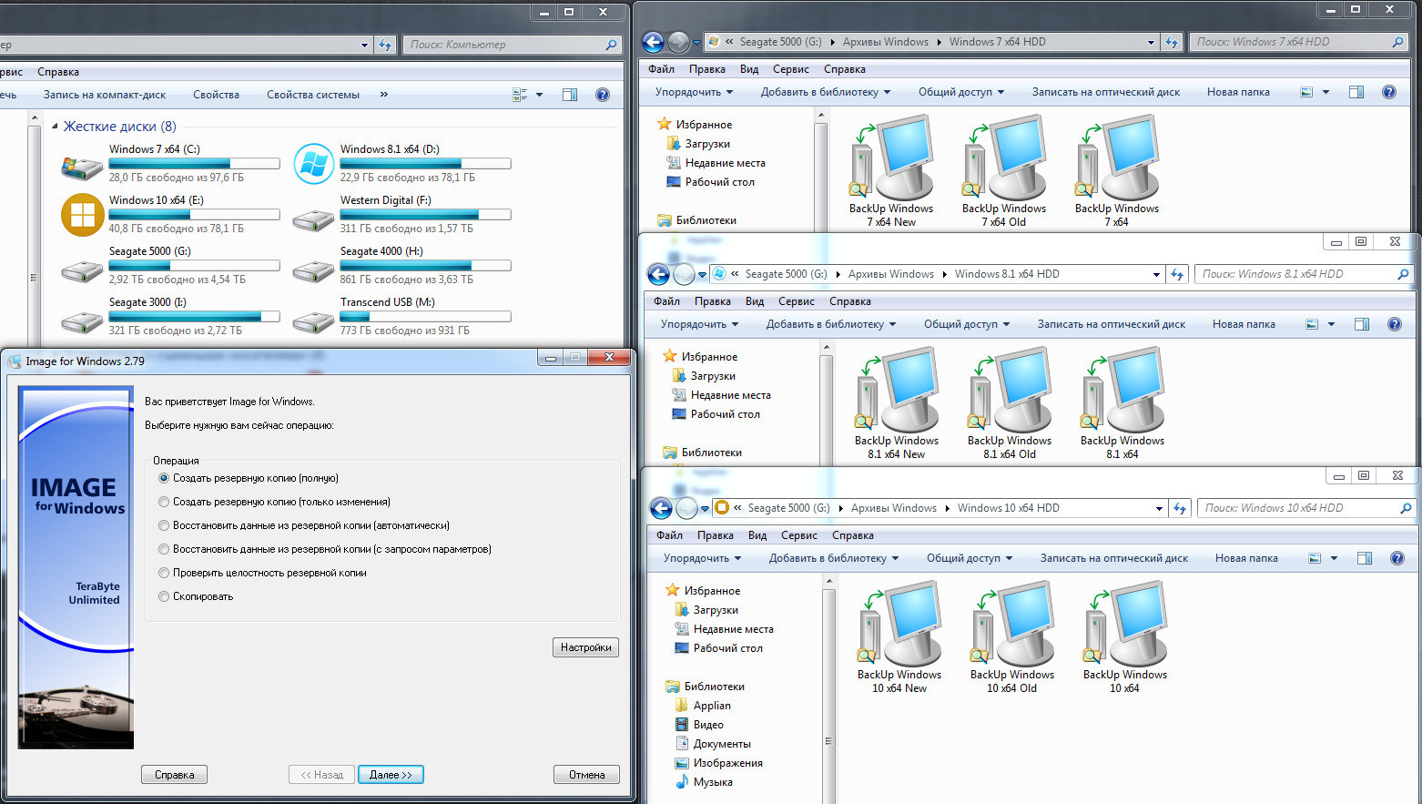Viewport: 1422px width, 804px height.
Task: Click Back arrow in Windows 7 x64 HDD window
Action: click(653, 42)
